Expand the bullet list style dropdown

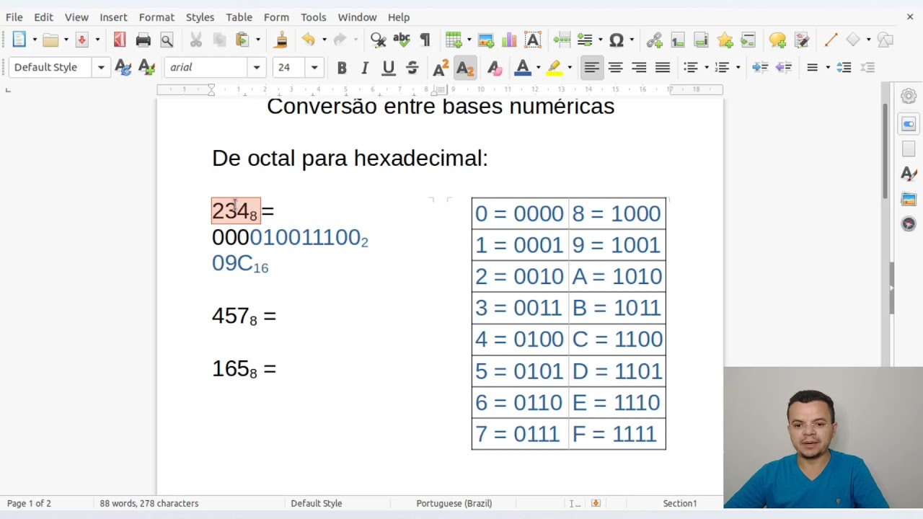click(x=707, y=67)
